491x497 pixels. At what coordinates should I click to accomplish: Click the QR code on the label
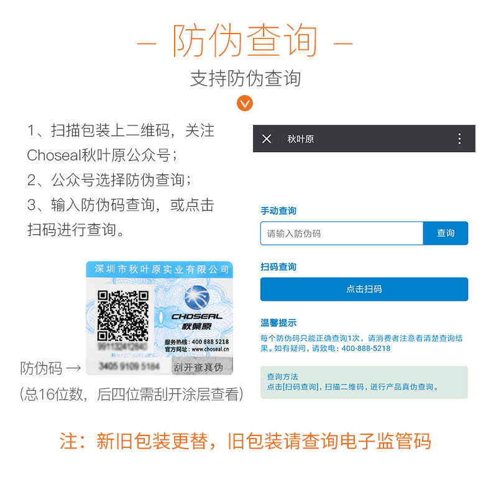(x=123, y=316)
